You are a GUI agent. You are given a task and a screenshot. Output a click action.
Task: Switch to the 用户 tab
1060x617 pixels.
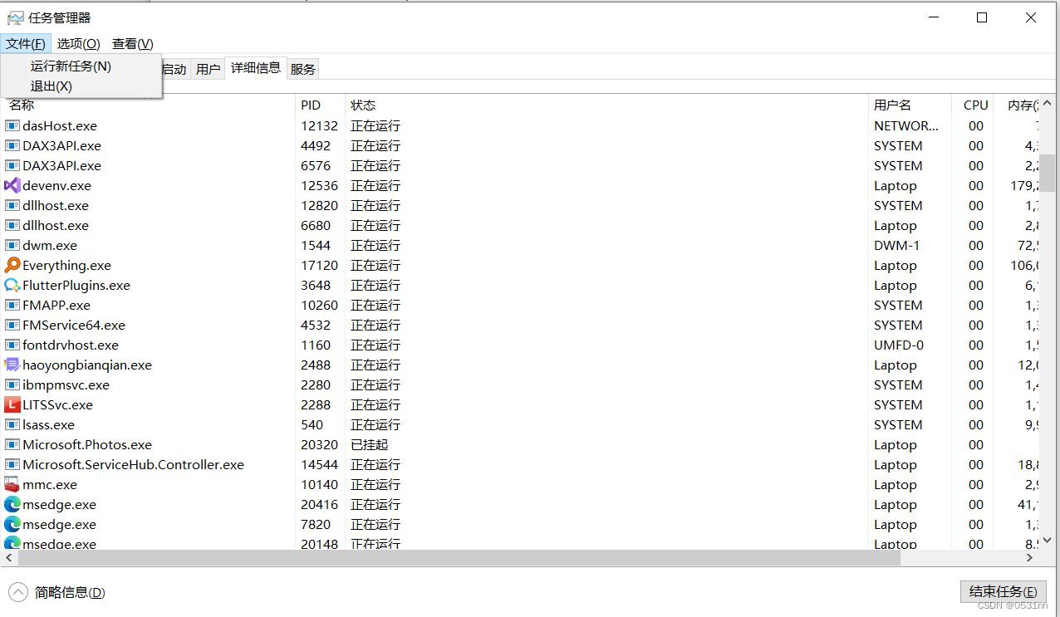click(208, 70)
